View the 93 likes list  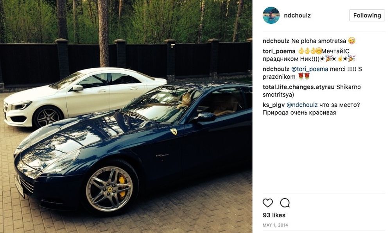point(274,215)
